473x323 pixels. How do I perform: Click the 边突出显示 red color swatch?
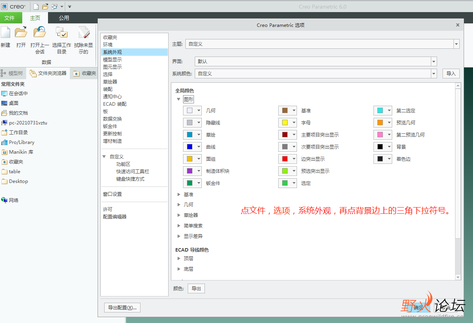click(x=285, y=159)
